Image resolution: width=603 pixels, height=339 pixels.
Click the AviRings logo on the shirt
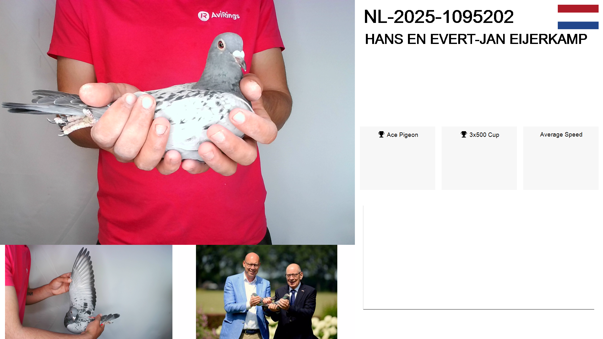click(219, 15)
